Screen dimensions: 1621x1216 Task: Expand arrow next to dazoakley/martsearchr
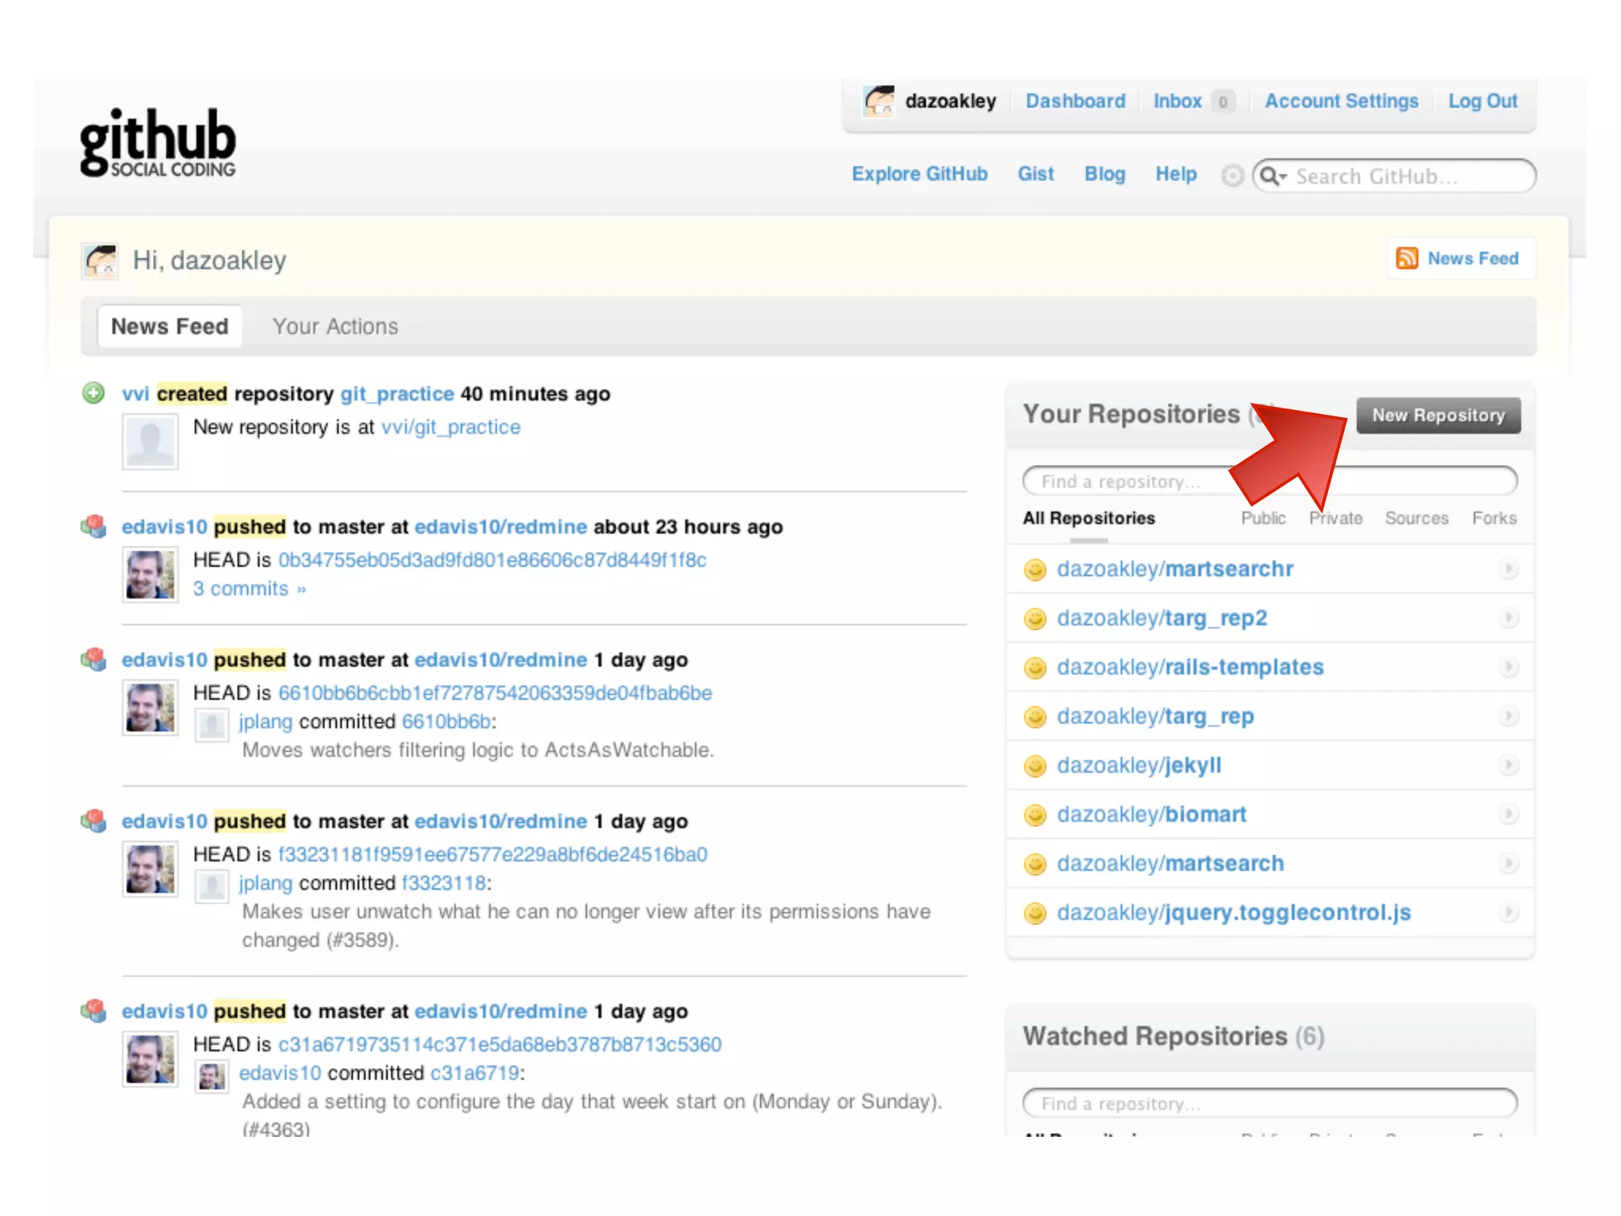[x=1508, y=568]
